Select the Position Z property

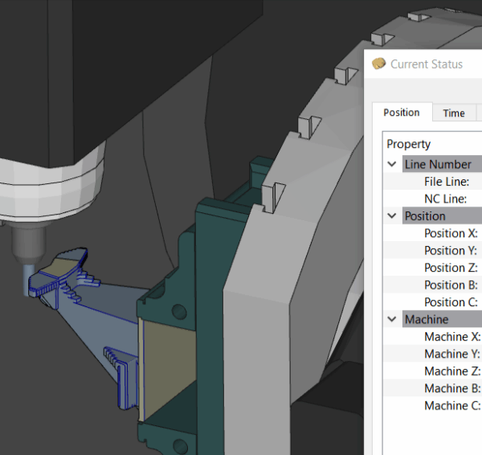click(450, 268)
